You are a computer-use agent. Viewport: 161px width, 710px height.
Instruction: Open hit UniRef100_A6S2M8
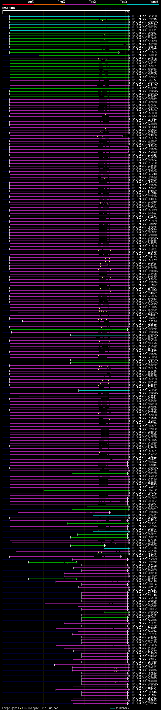tap(144, 554)
